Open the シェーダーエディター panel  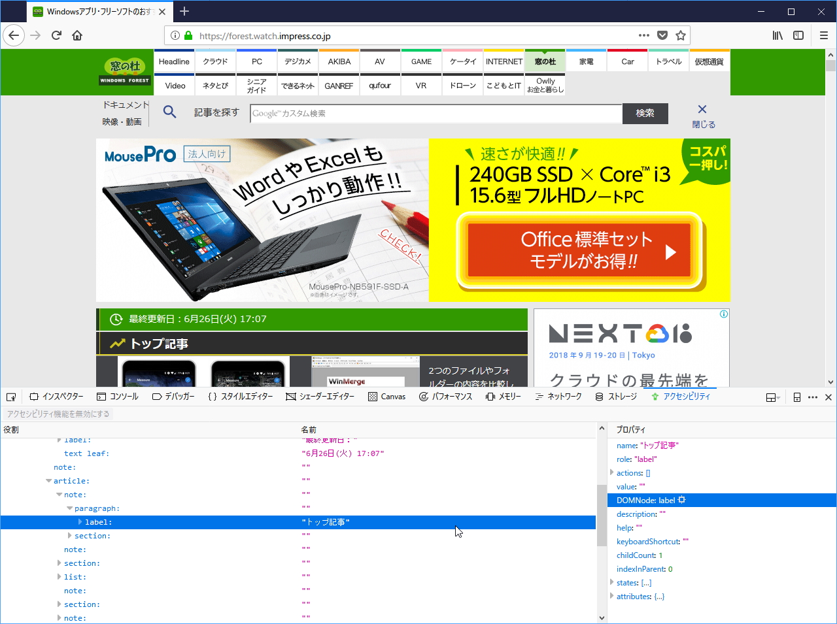pos(323,396)
